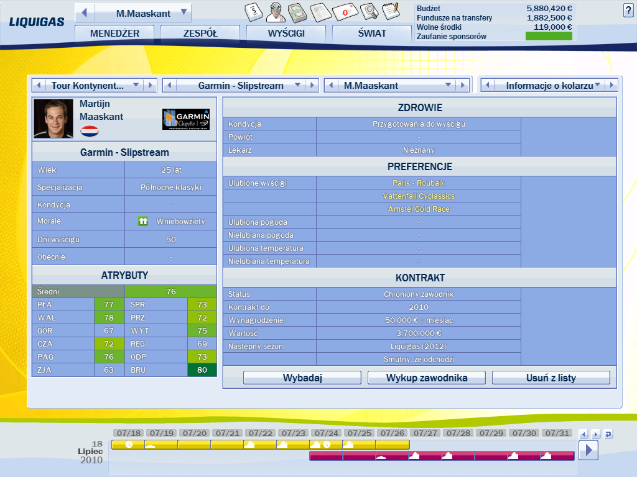
Task: Click the Budżet value 5,880,420 €
Action: tap(549, 8)
